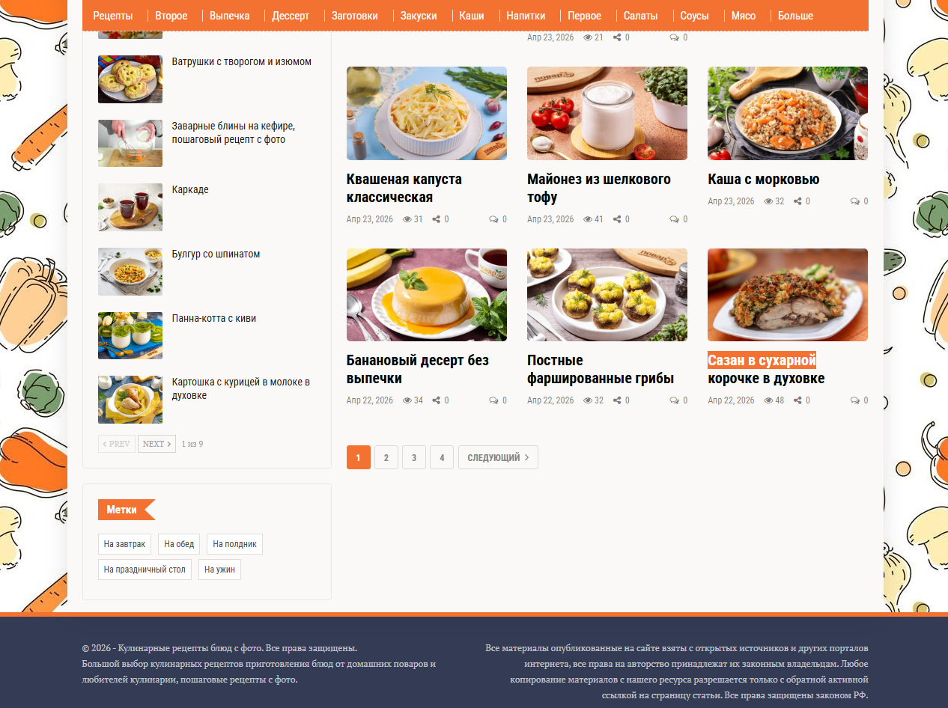Screen dimensions: 948x708
Task: Click the share icon under Майонез из шелкового тофу
Action: click(x=617, y=219)
